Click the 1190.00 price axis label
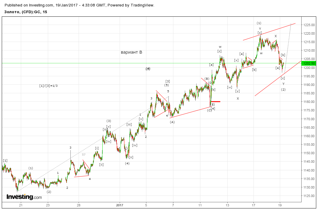Viewport: 318px width, 209px height. tap(309, 85)
